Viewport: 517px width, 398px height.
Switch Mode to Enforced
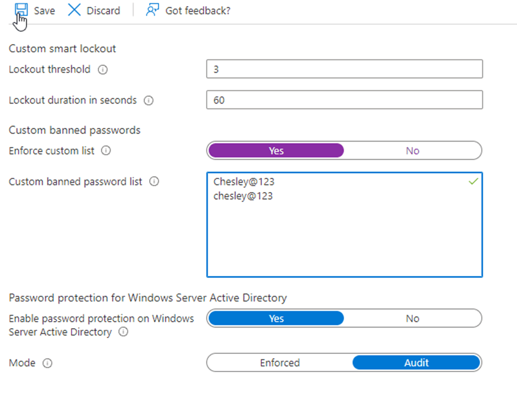coord(279,363)
